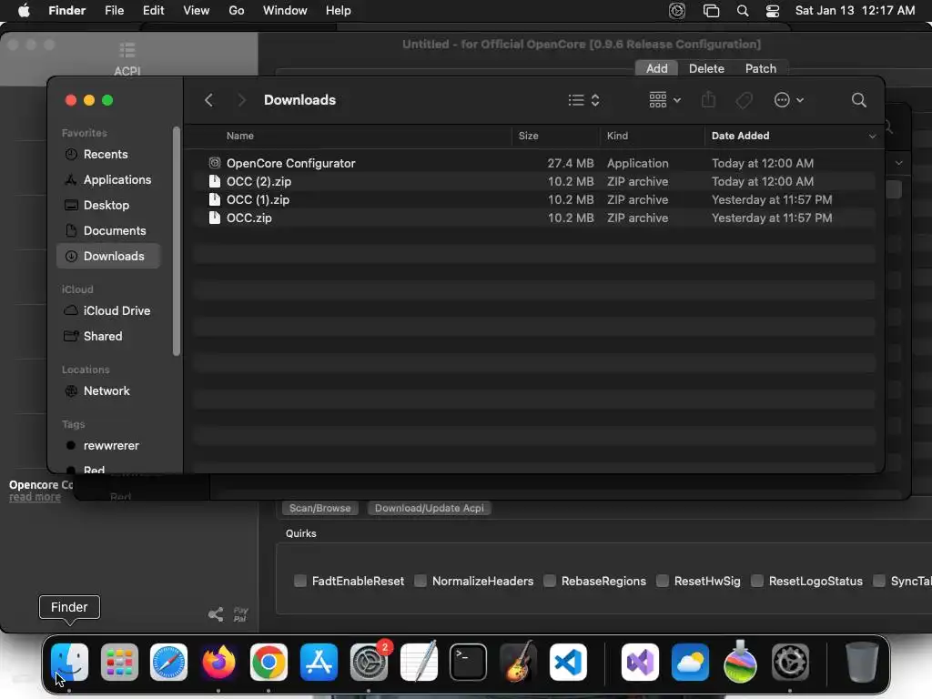Go forward with Finder forward arrow
932x699 pixels.
tap(241, 100)
